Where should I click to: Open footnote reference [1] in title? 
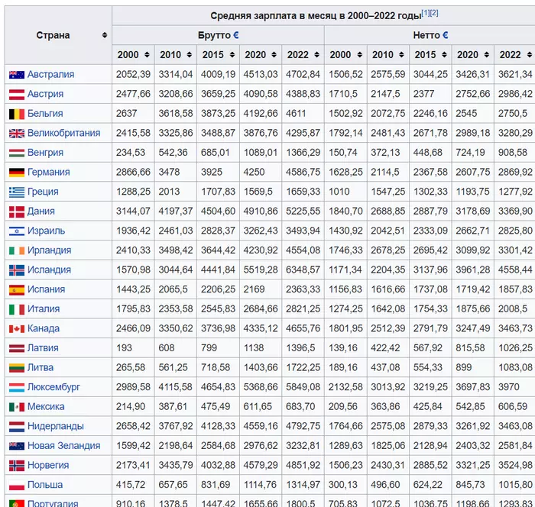pos(426,13)
